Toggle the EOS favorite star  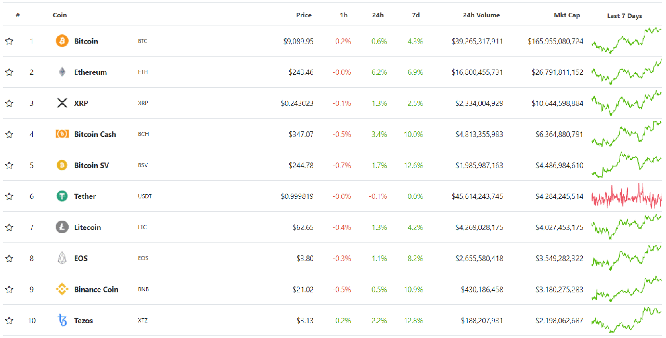click(9, 258)
